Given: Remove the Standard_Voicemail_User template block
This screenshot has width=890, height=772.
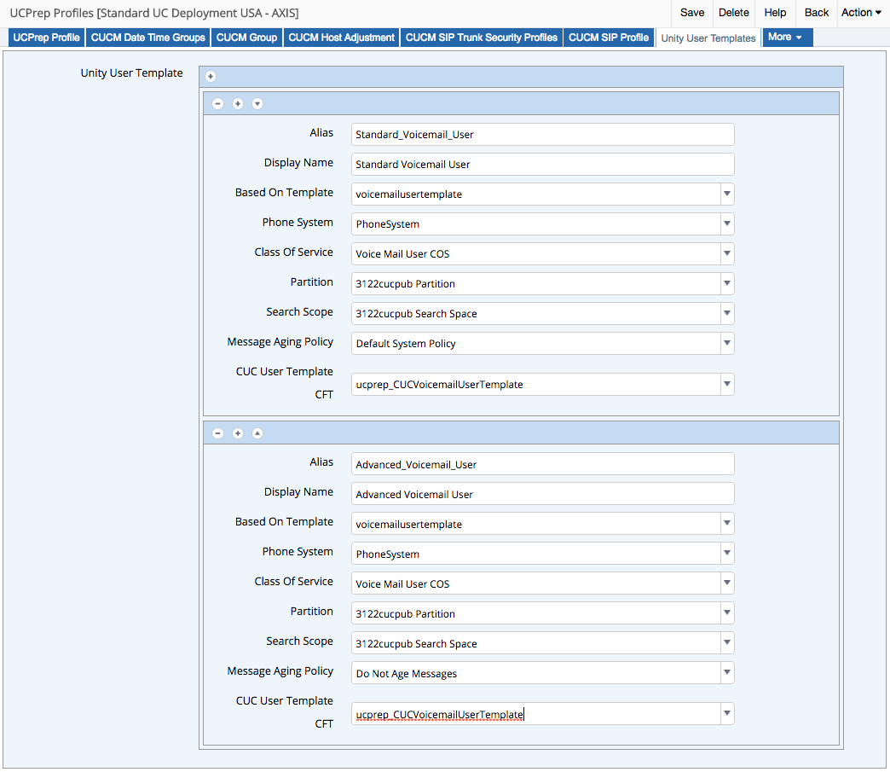Looking at the screenshot, I should [218, 103].
